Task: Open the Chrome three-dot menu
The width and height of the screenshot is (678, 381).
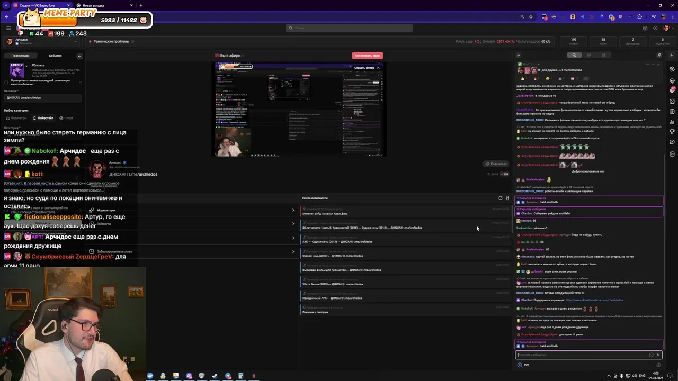Action: pos(673,17)
